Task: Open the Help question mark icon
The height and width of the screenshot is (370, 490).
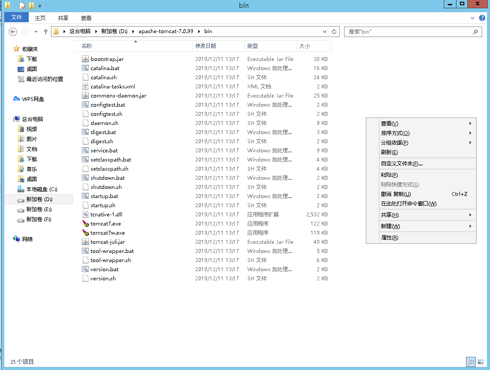Action: [482, 18]
